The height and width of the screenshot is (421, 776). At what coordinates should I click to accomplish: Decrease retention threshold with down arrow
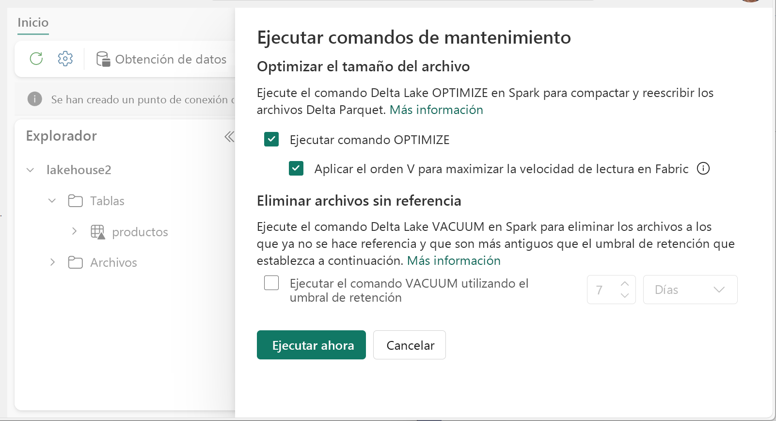click(625, 295)
